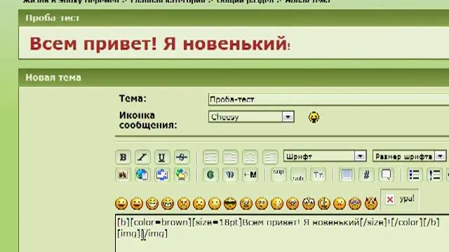Click the [b][color=brown] BBCode line in textarea

click(279, 223)
